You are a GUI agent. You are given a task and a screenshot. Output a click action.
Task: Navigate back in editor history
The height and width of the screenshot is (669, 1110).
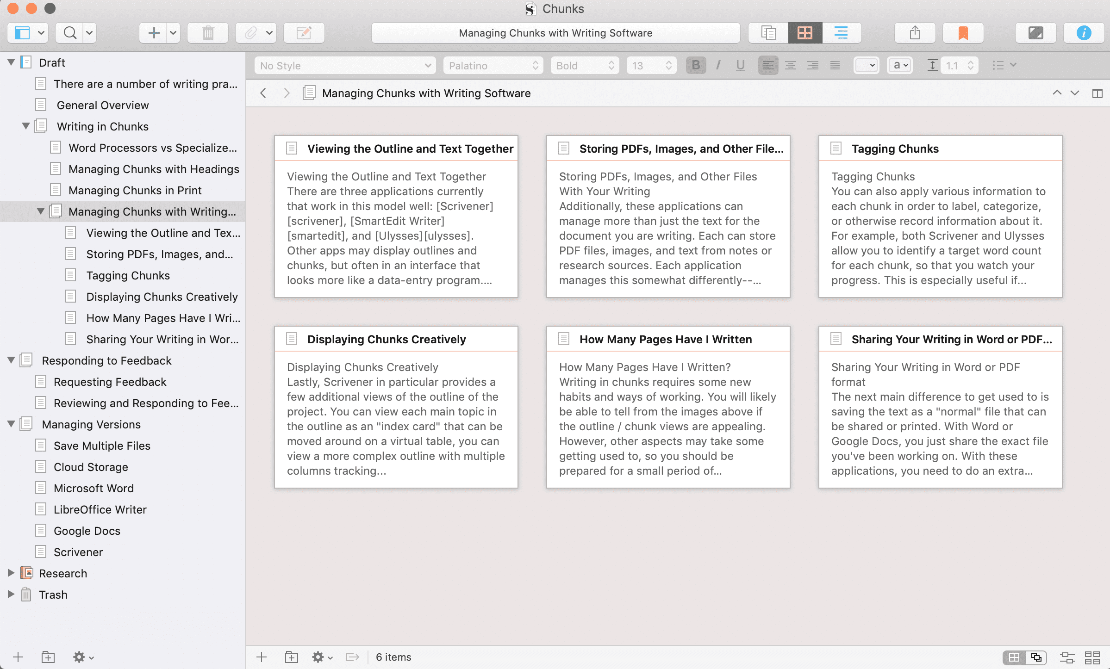click(x=263, y=93)
